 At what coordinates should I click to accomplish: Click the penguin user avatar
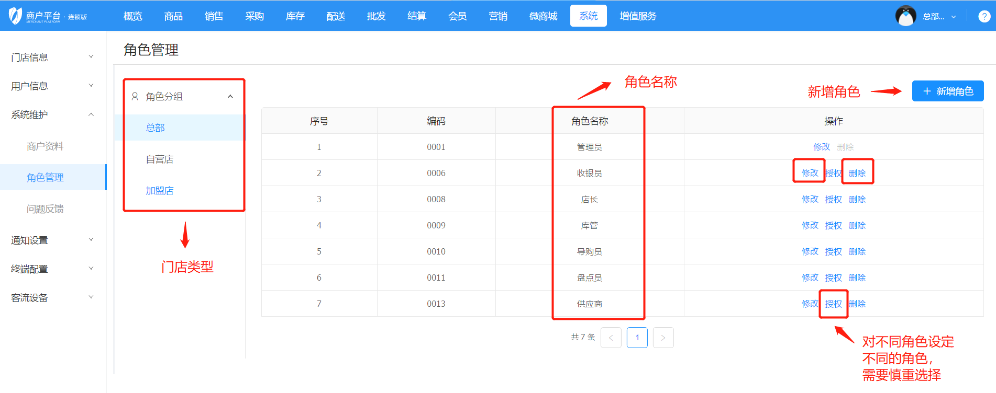[x=905, y=16]
